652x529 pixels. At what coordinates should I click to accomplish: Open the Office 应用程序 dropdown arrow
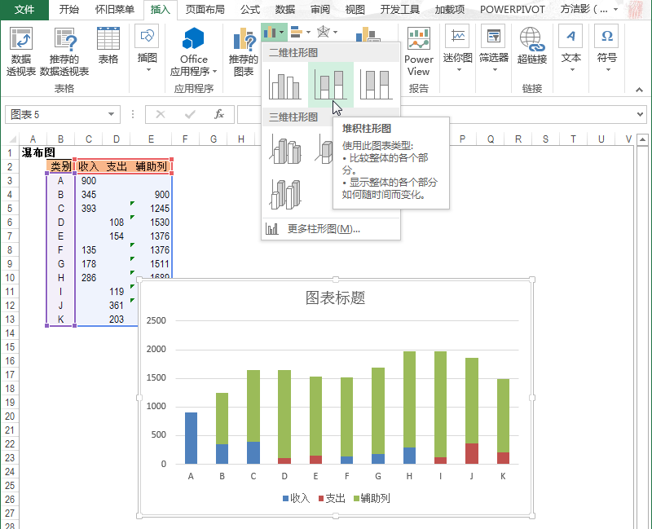click(x=214, y=72)
